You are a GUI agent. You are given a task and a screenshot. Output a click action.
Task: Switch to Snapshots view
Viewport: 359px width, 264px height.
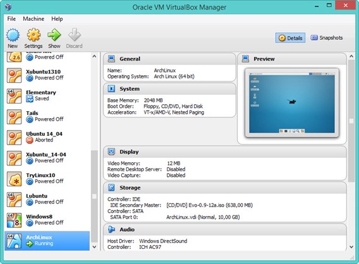click(327, 38)
